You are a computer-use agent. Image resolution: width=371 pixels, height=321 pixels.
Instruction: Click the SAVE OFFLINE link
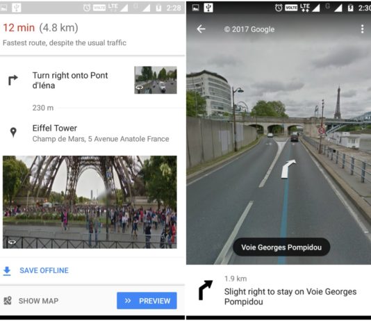pos(44,270)
